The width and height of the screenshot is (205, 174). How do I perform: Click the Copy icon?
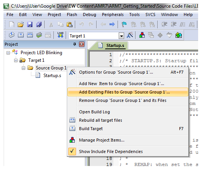pyautogui.click(x=60, y=24)
